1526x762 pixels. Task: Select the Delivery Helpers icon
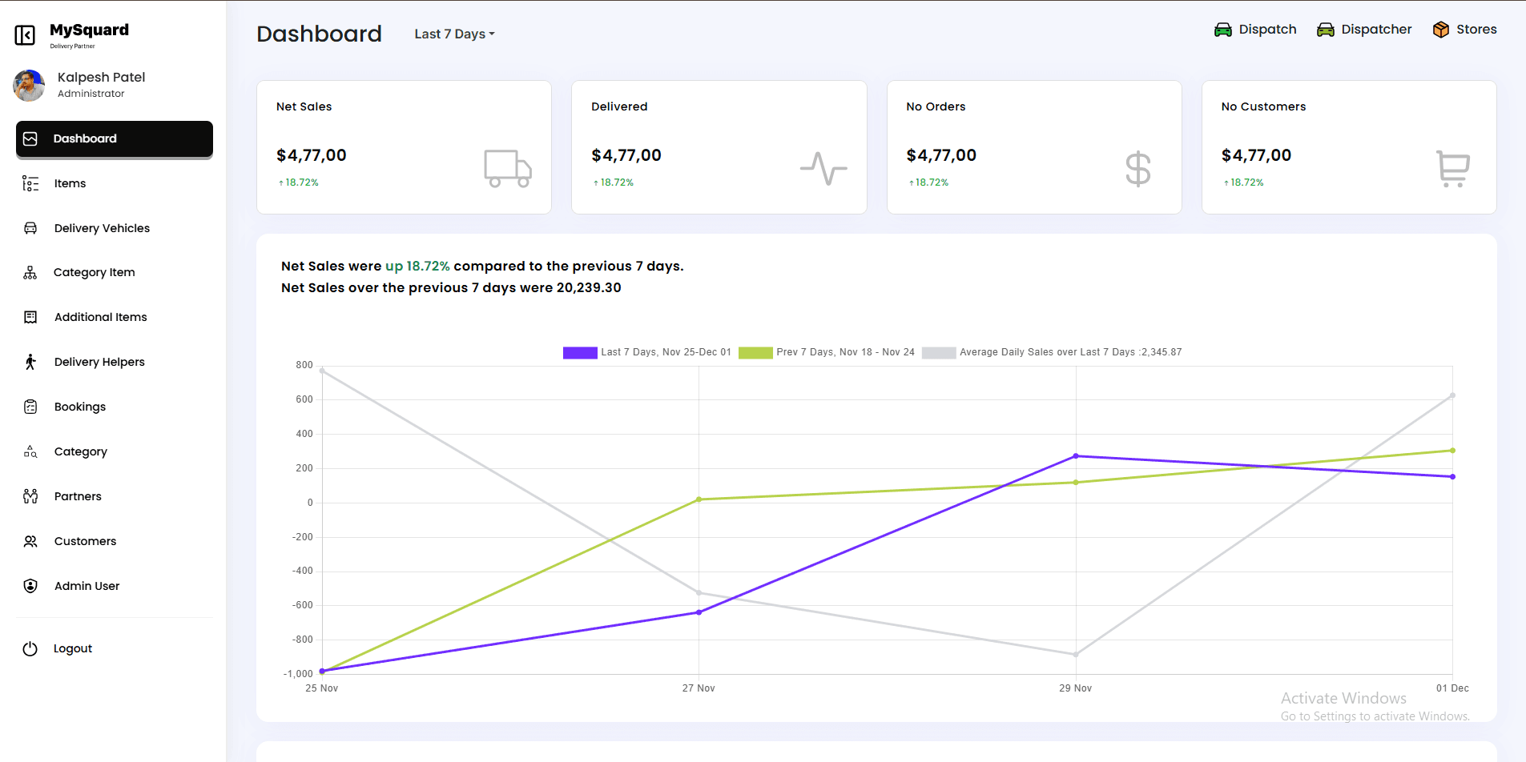pos(30,362)
